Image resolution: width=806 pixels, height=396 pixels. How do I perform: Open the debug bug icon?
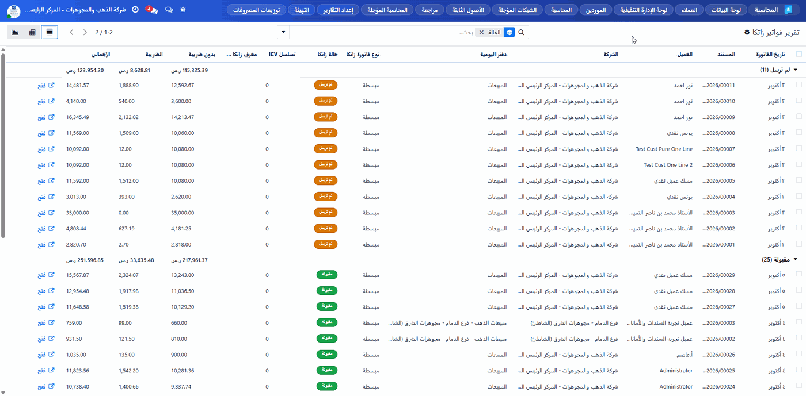tap(183, 10)
